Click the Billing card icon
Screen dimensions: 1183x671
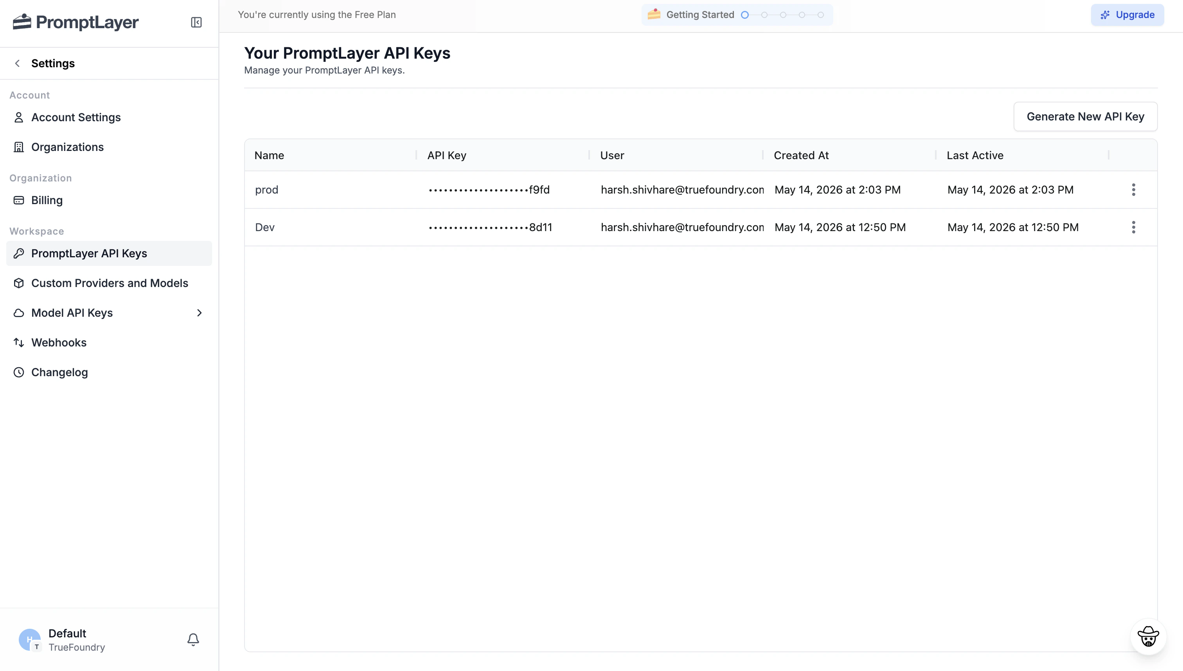point(19,200)
